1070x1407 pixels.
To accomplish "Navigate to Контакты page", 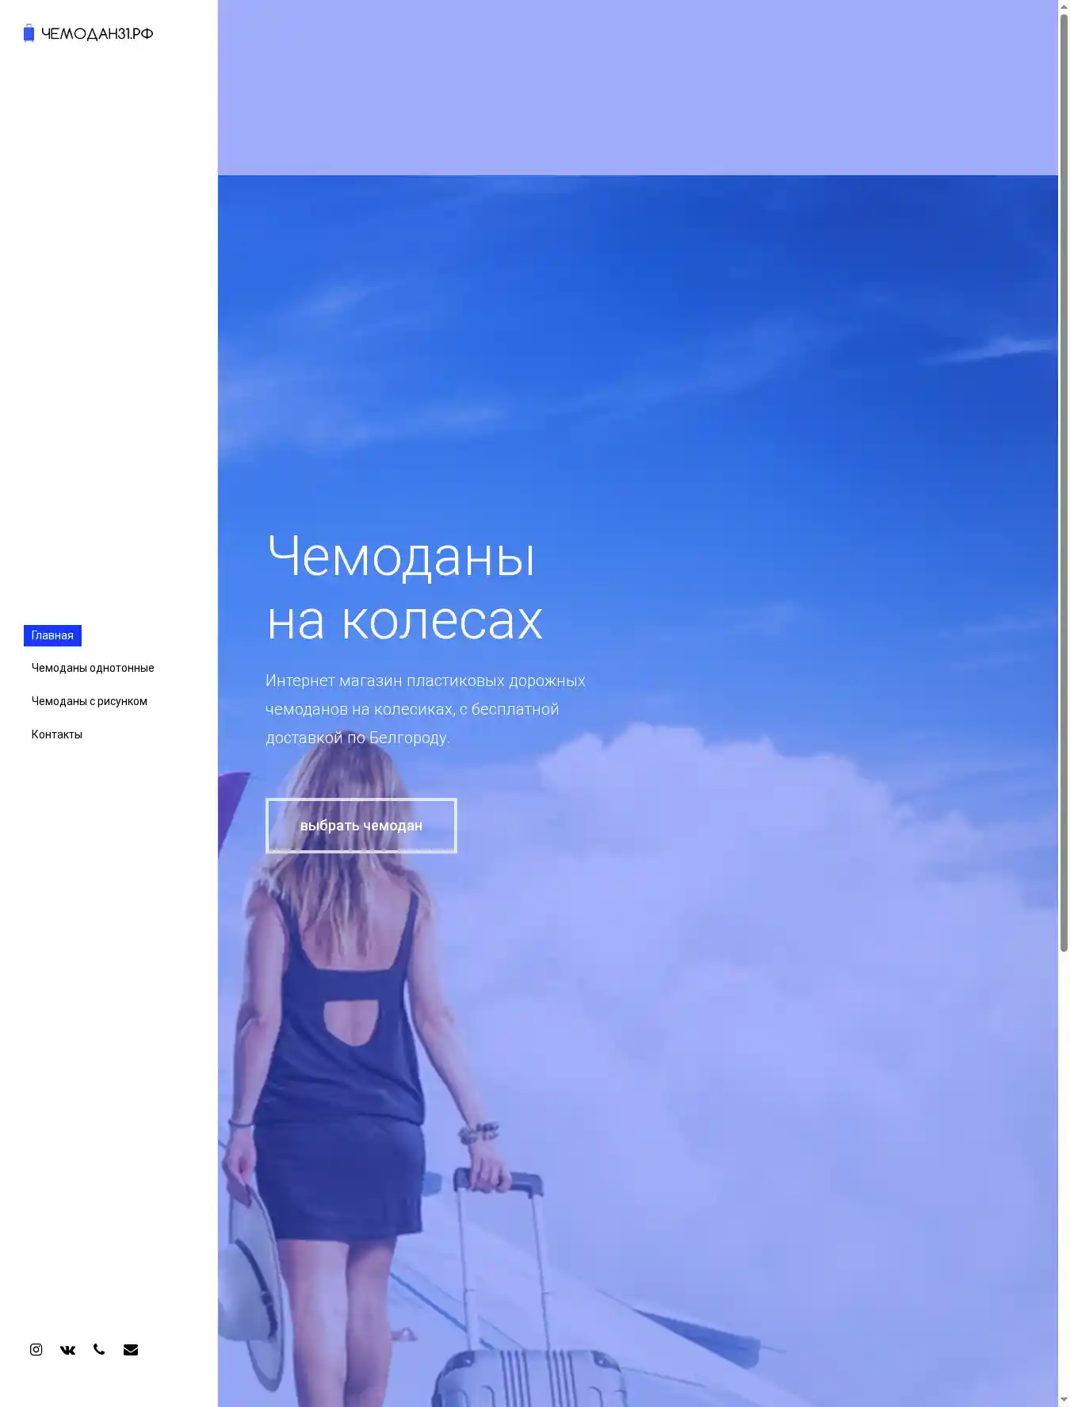I will point(57,734).
